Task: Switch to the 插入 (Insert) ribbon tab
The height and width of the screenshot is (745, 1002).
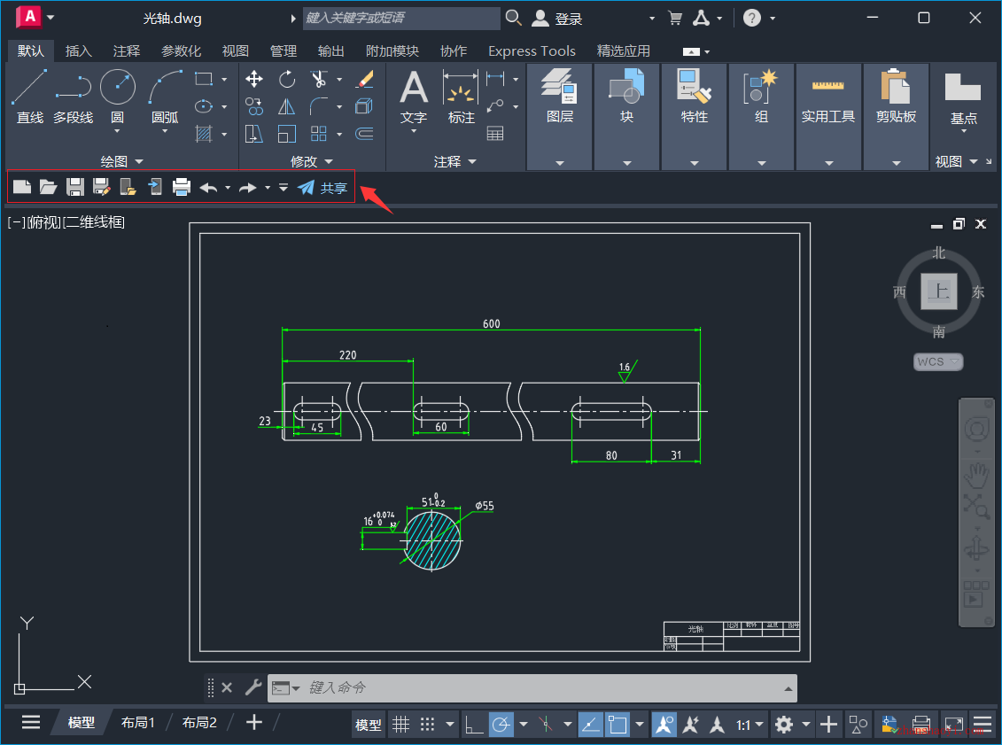Action: [79, 50]
